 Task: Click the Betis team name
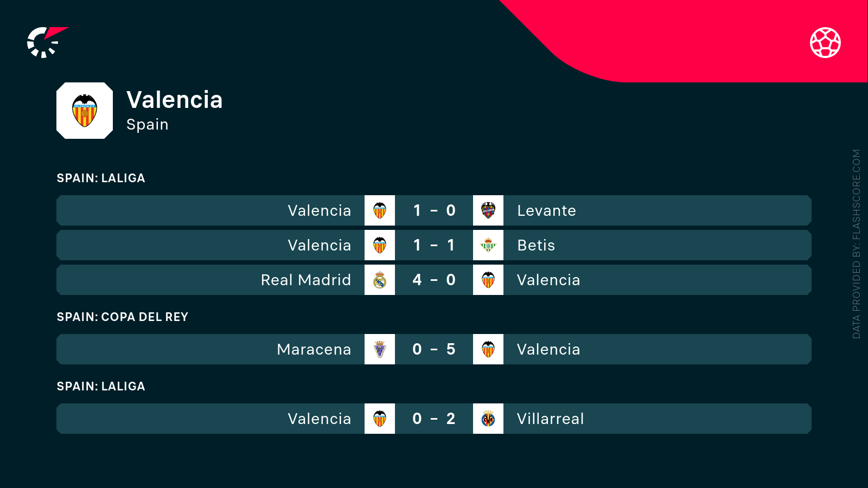click(x=536, y=245)
